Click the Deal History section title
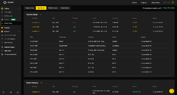The image size is (177, 95). (x=32, y=83)
